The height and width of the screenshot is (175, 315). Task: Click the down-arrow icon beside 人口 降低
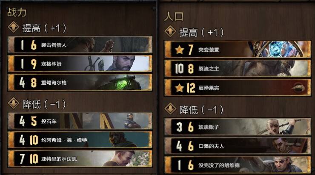170,108
